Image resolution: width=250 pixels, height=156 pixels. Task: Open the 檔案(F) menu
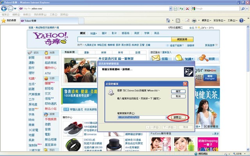click(5, 15)
